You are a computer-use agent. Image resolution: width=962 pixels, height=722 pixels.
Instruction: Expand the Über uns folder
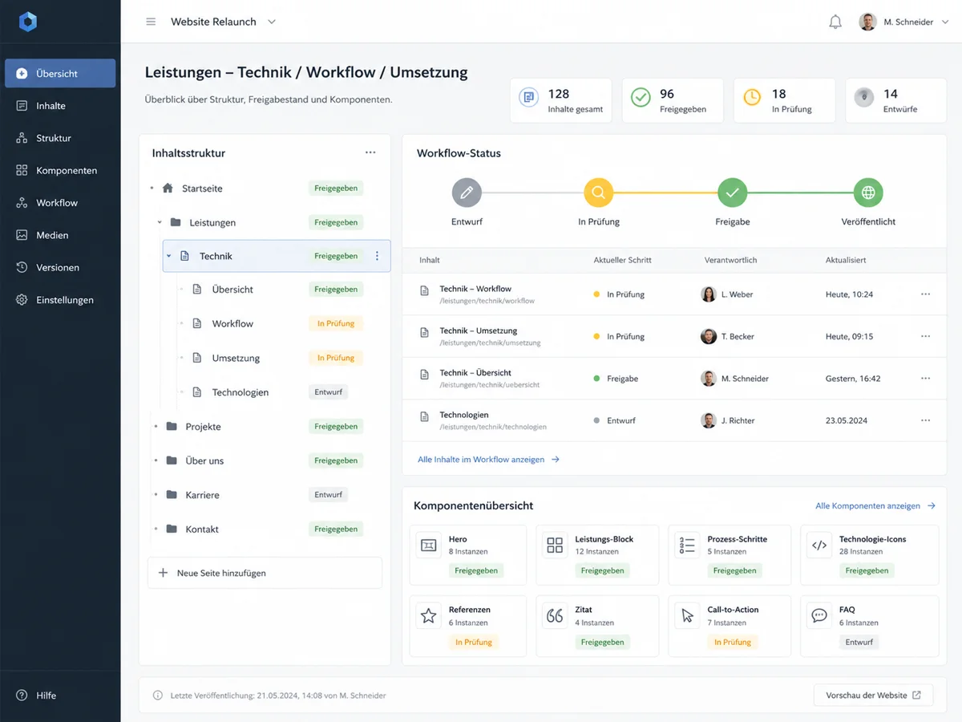click(x=156, y=460)
